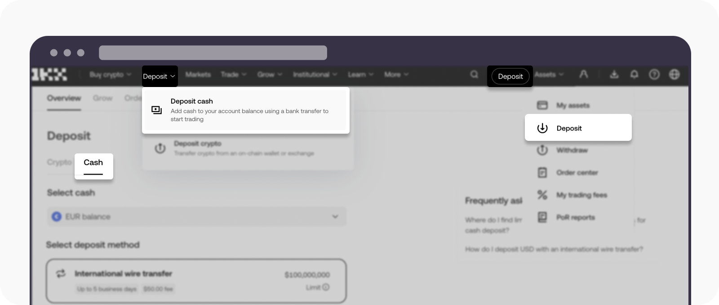719x305 pixels.
Task: Open notifications bell icon
Action: click(634, 74)
